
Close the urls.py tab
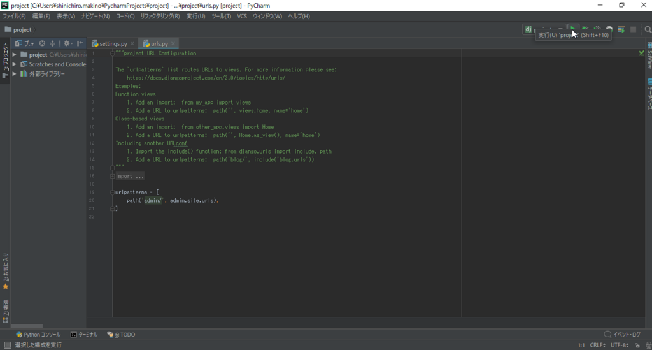pos(173,43)
